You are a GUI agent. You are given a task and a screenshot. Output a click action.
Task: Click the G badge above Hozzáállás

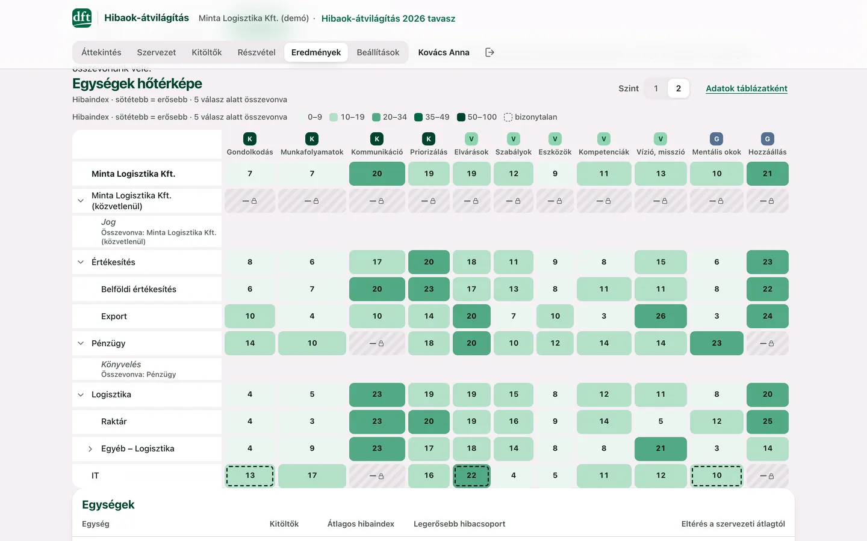(x=768, y=139)
